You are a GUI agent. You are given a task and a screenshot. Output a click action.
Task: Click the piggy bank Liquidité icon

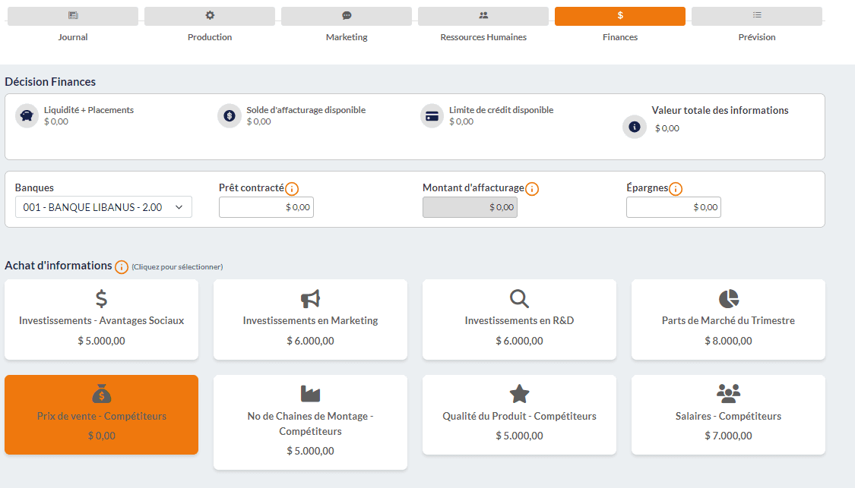coord(27,116)
